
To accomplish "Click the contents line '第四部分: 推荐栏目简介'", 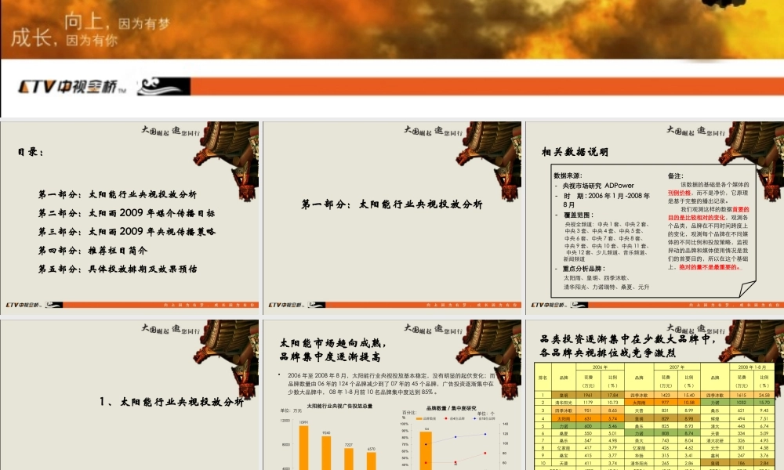I will tap(93, 250).
